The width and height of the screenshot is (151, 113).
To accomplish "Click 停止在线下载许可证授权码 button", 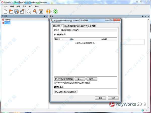I will [66, 92].
